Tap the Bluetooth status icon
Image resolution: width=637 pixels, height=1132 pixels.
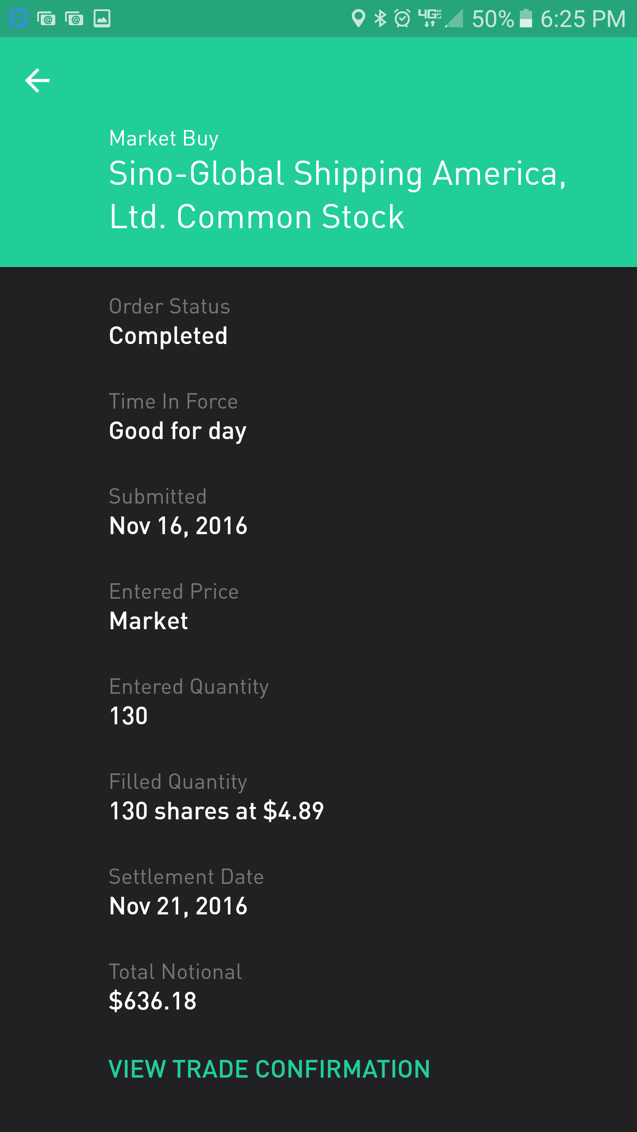[x=380, y=19]
